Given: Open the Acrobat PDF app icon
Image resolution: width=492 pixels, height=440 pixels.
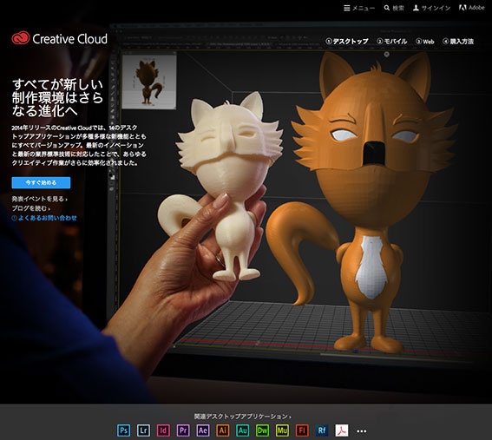Looking at the screenshot, I should 342,430.
